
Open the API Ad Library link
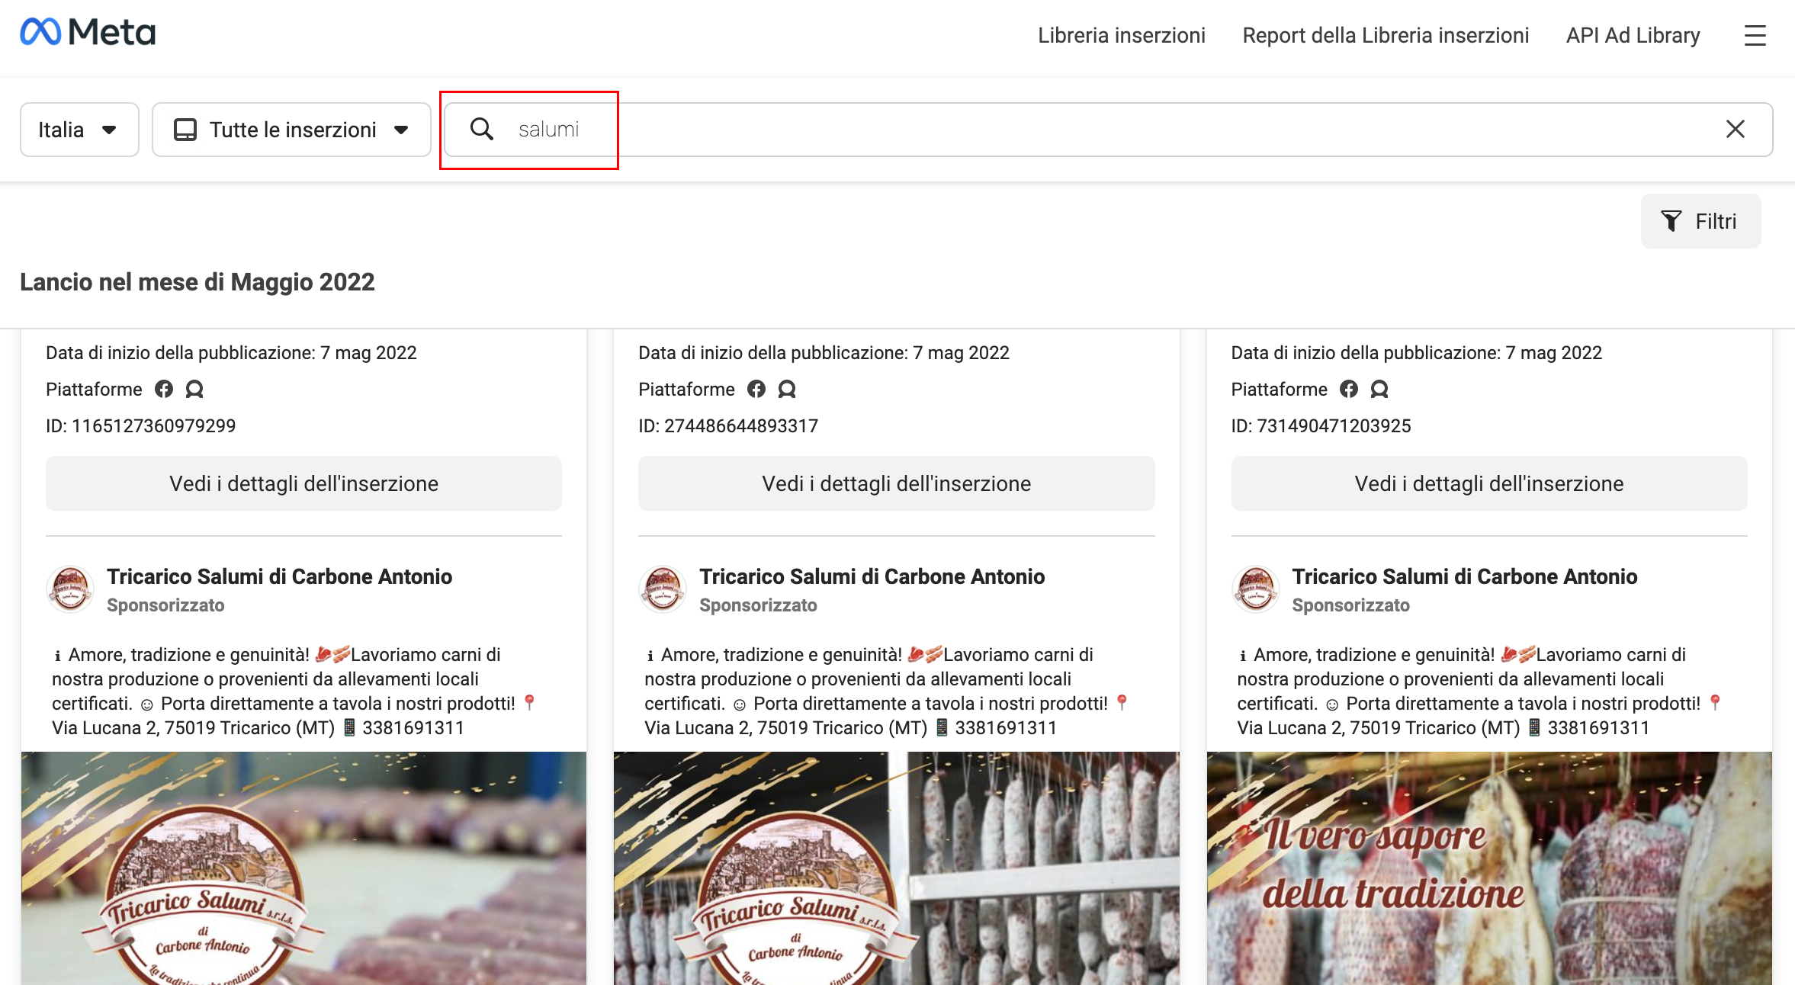[1633, 35]
